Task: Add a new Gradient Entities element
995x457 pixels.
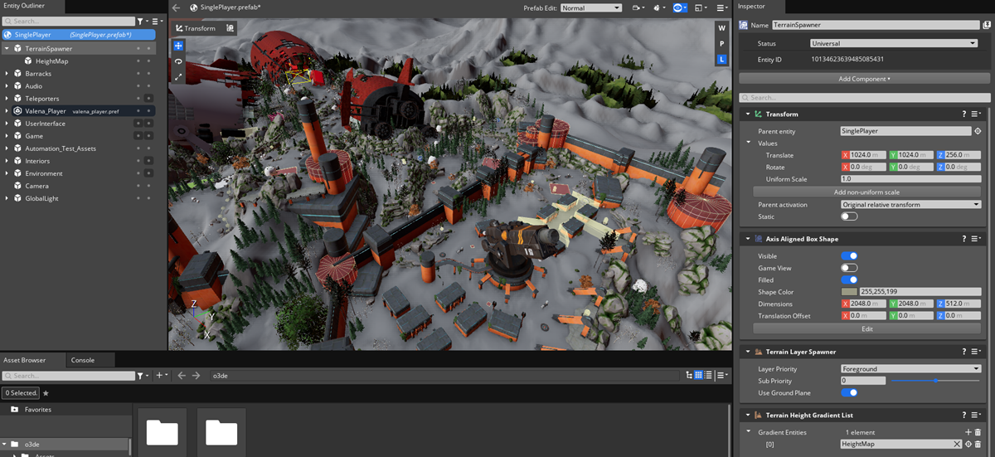Action: [968, 432]
